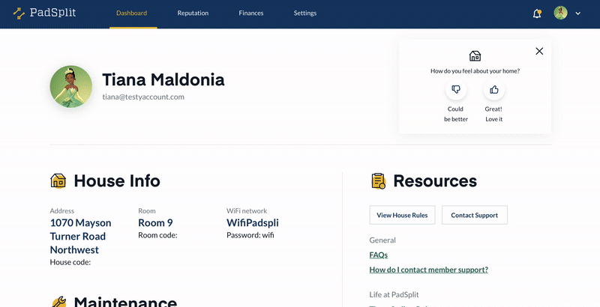Image resolution: width=600 pixels, height=307 pixels.
Task: Click the Resources clipboard icon
Action: (378, 181)
